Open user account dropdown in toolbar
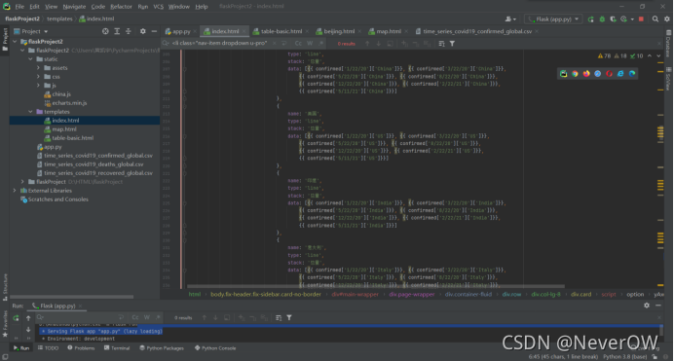This screenshot has height=361, width=674. pyautogui.click(x=510, y=19)
